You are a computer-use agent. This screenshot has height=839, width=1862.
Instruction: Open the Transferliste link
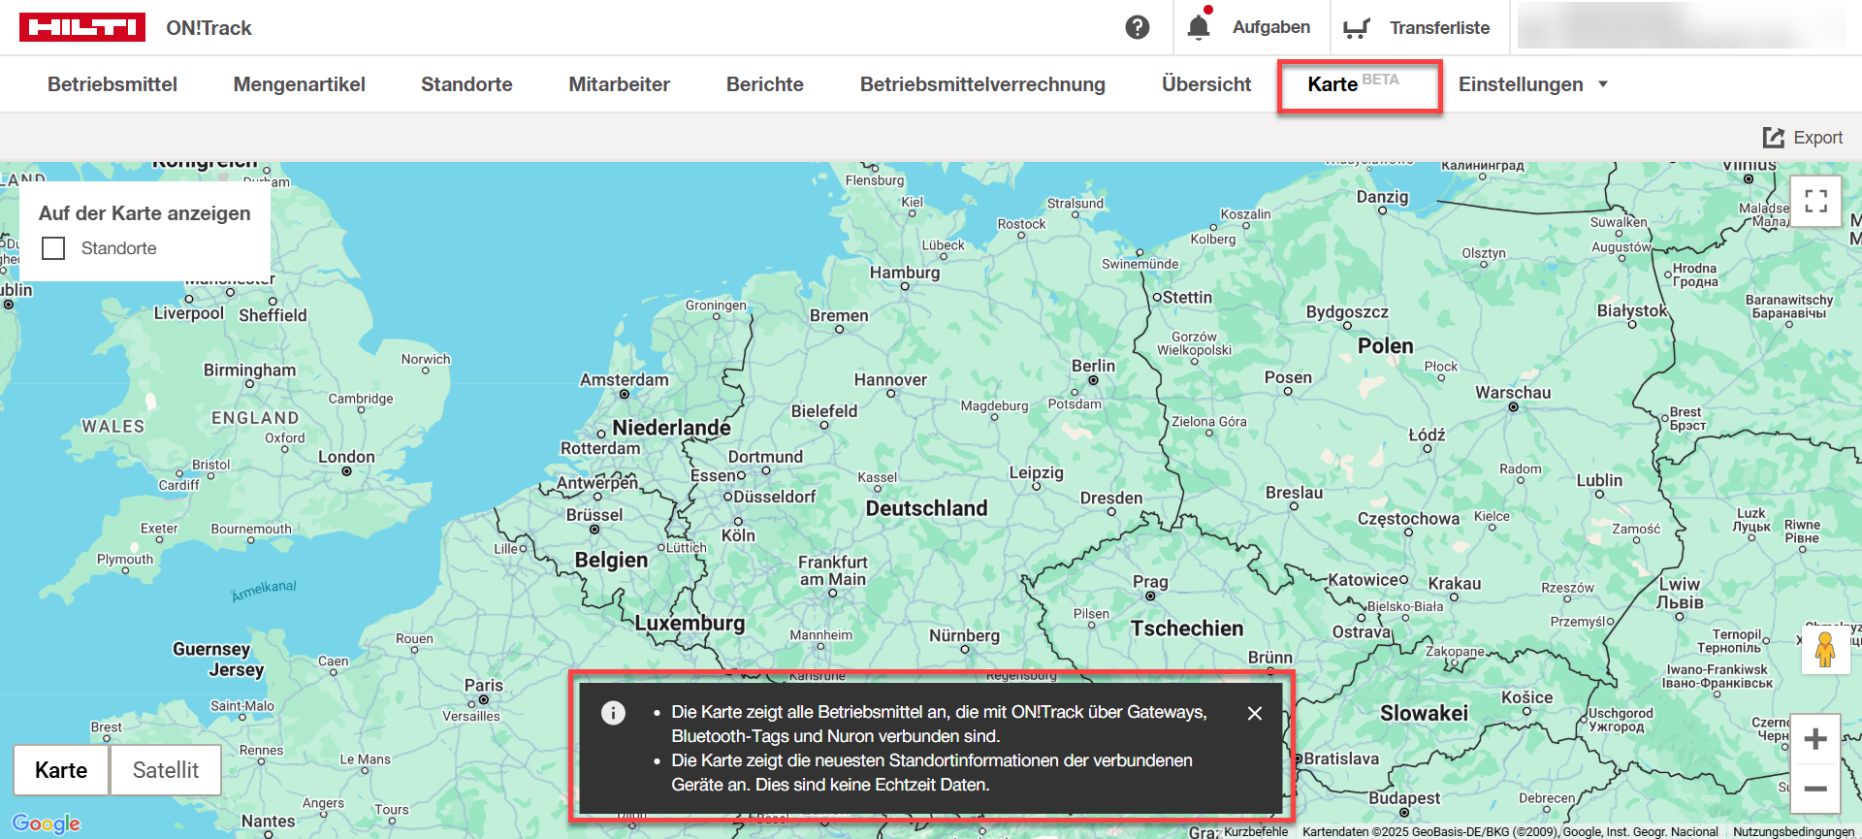tap(1439, 28)
